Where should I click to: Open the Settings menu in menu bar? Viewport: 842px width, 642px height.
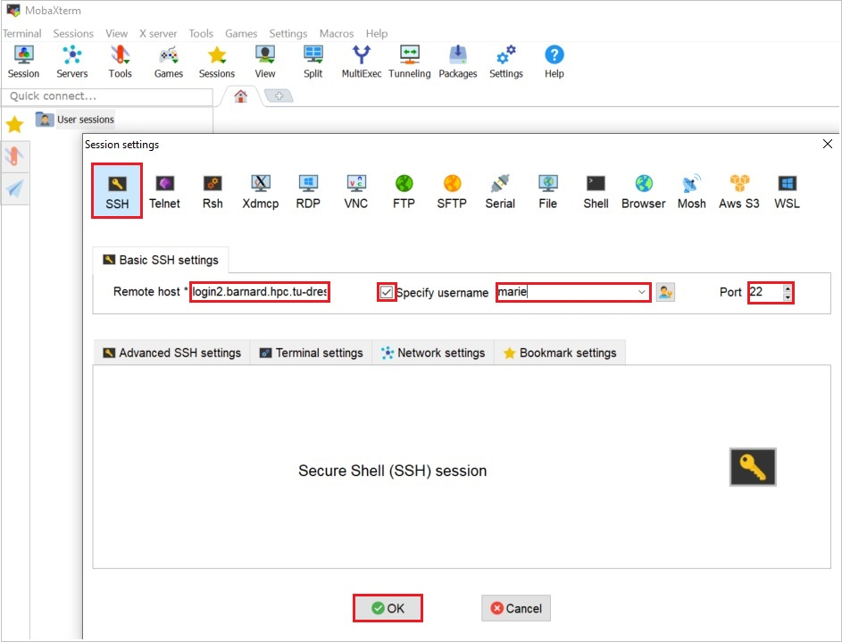[288, 33]
